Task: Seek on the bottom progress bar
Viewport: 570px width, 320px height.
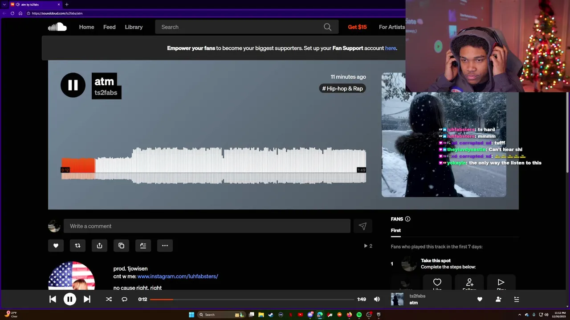Action: pos(252,299)
